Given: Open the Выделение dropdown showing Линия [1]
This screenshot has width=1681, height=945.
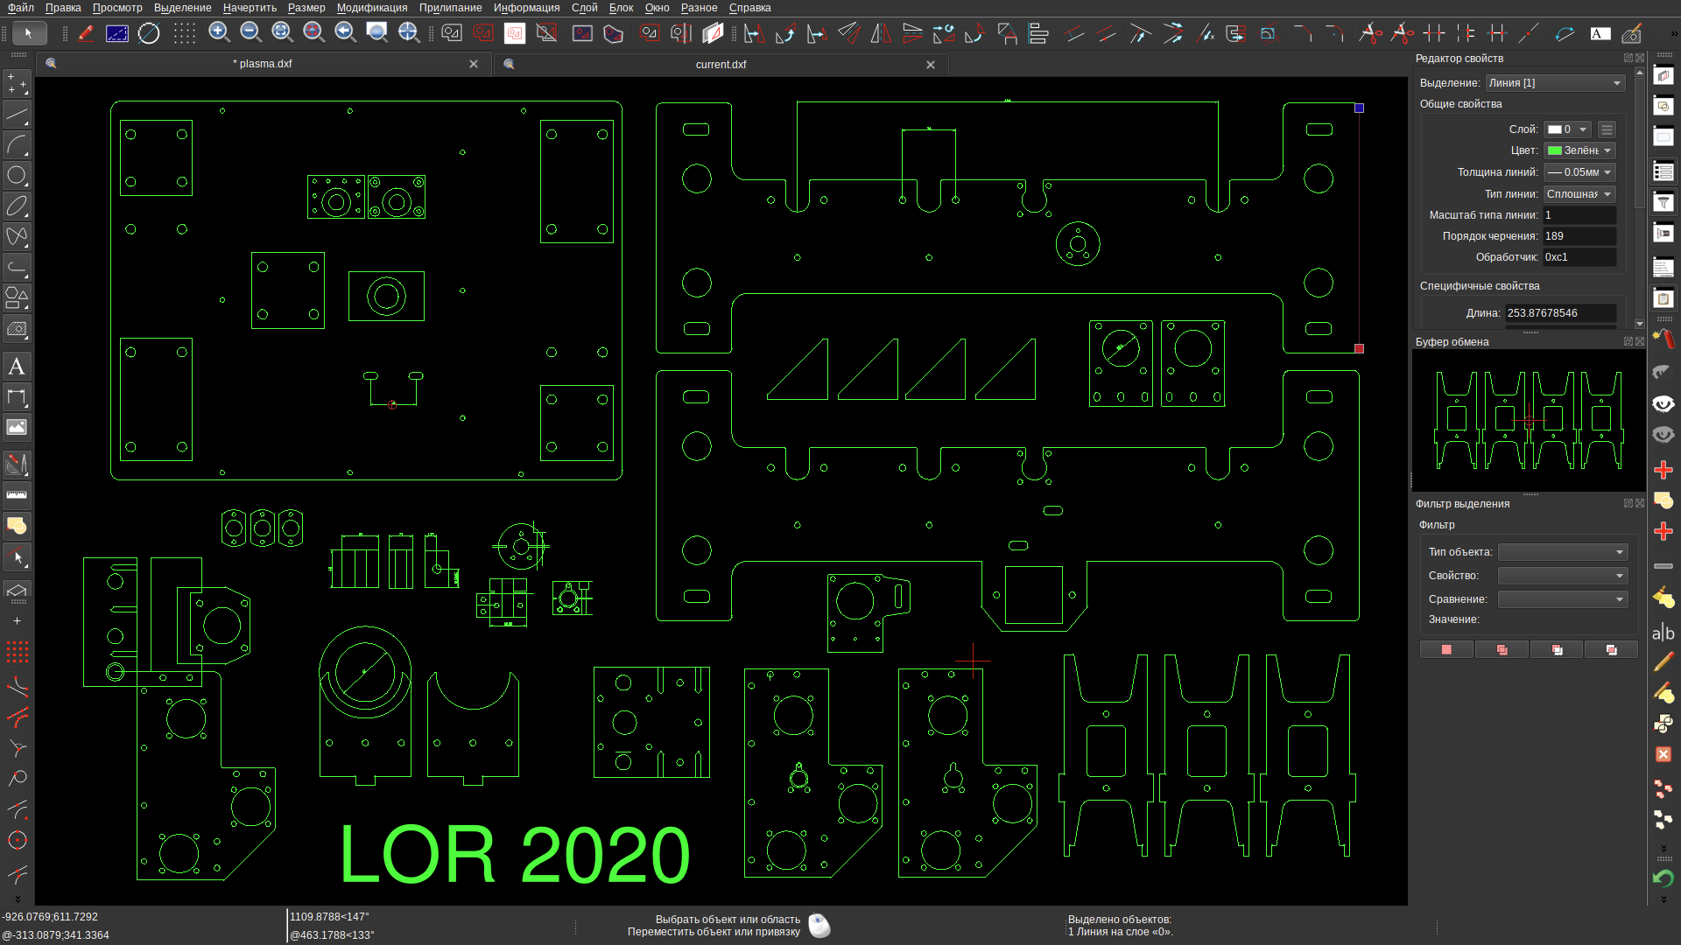Looking at the screenshot, I should [x=1555, y=83].
